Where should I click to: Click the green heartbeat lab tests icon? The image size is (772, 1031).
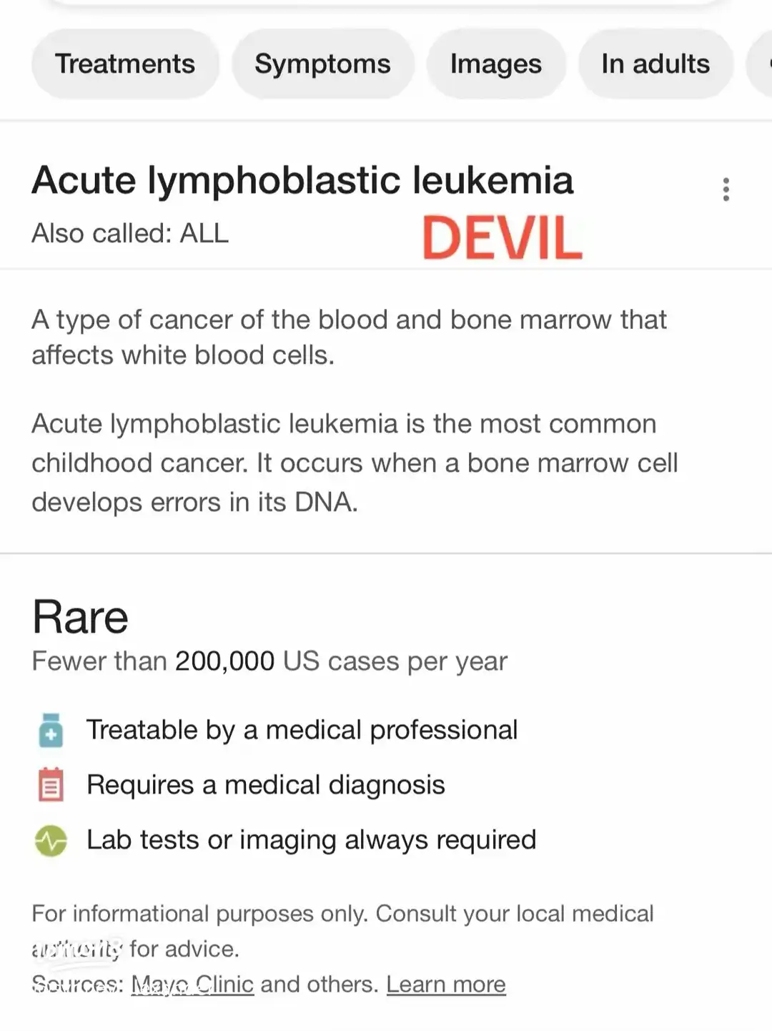[51, 840]
